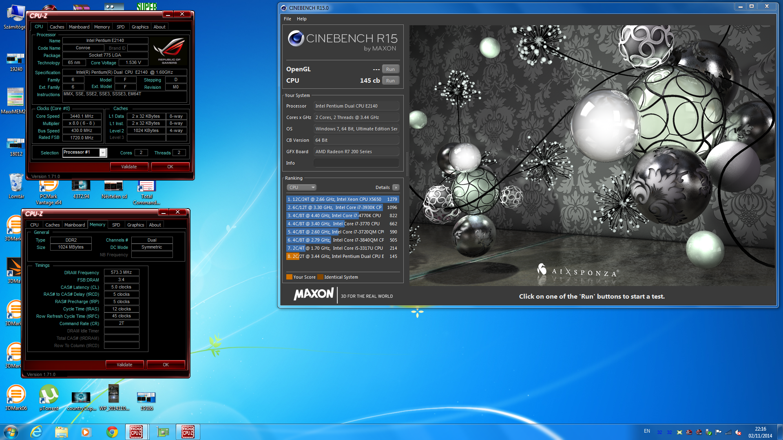The width and height of the screenshot is (783, 440).
Task: Open the CPU ranking type dropdown
Action: coord(302,187)
